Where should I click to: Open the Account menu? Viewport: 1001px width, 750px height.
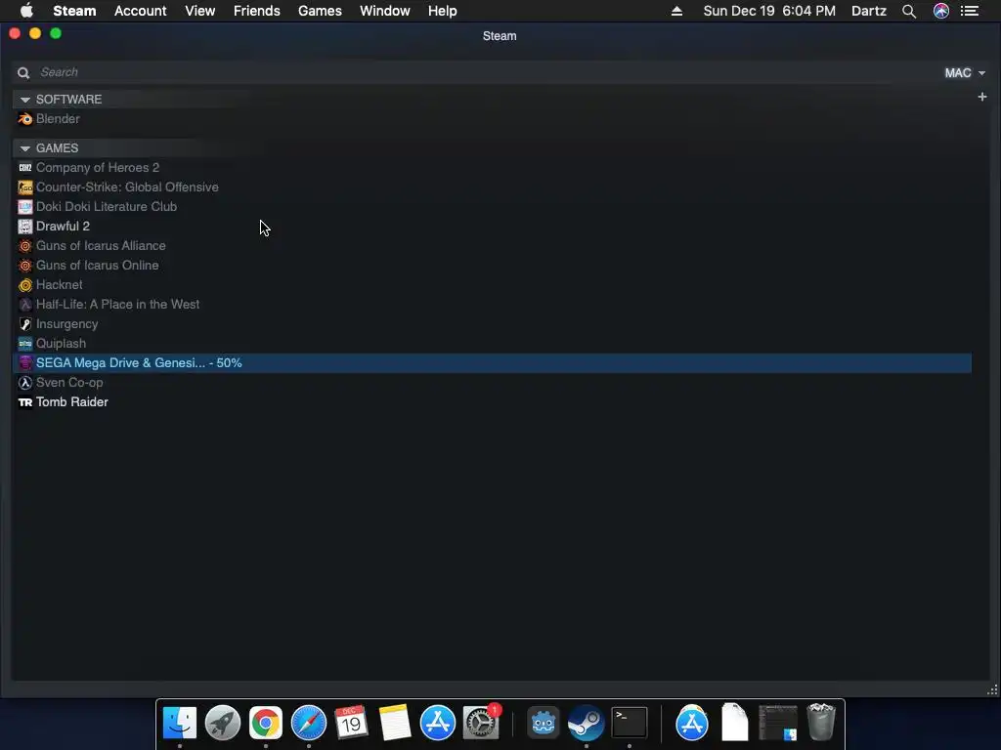(141, 11)
